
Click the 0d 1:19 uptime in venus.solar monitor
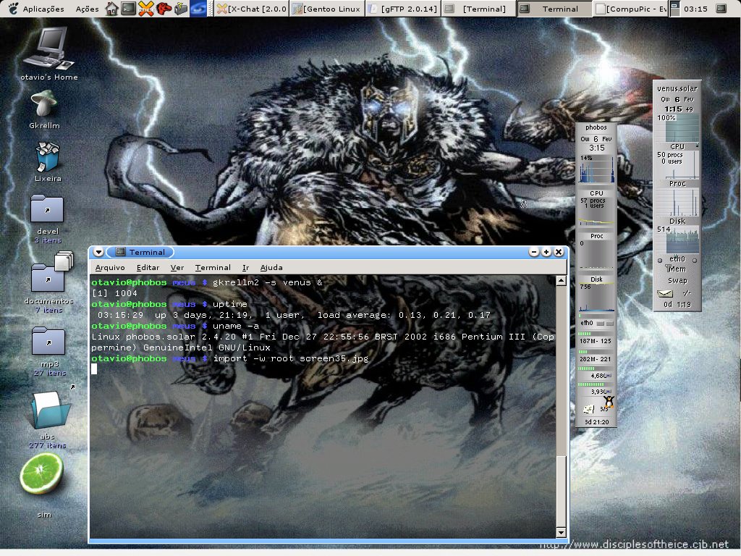(677, 305)
